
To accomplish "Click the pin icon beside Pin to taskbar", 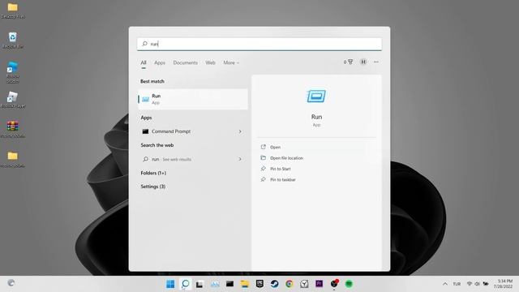I will 263,179.
